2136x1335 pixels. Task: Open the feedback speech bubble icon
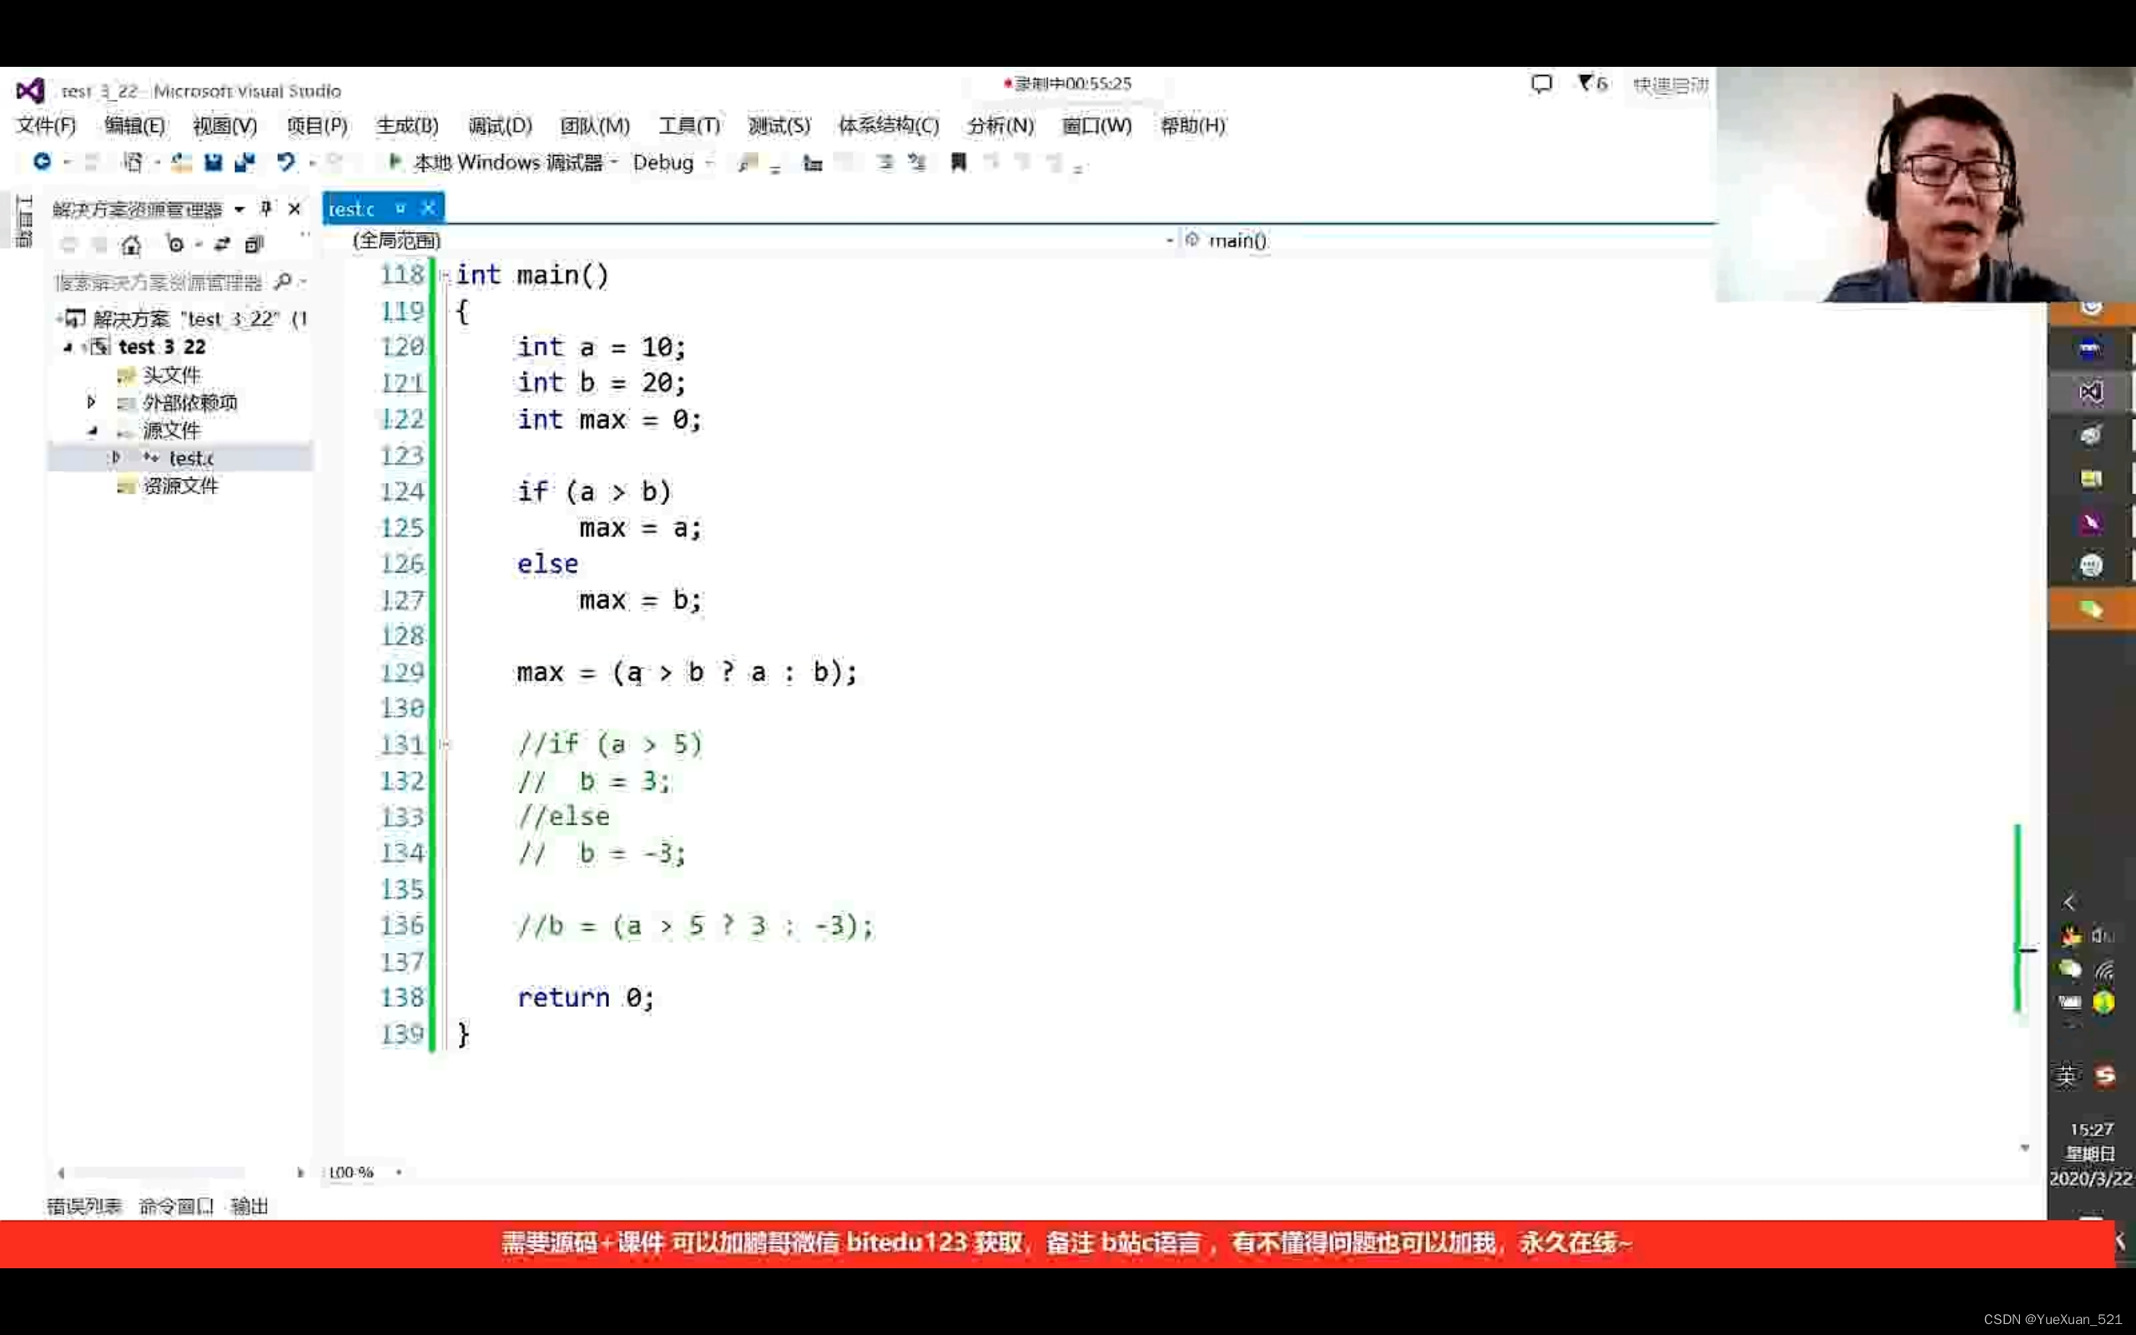[1541, 84]
